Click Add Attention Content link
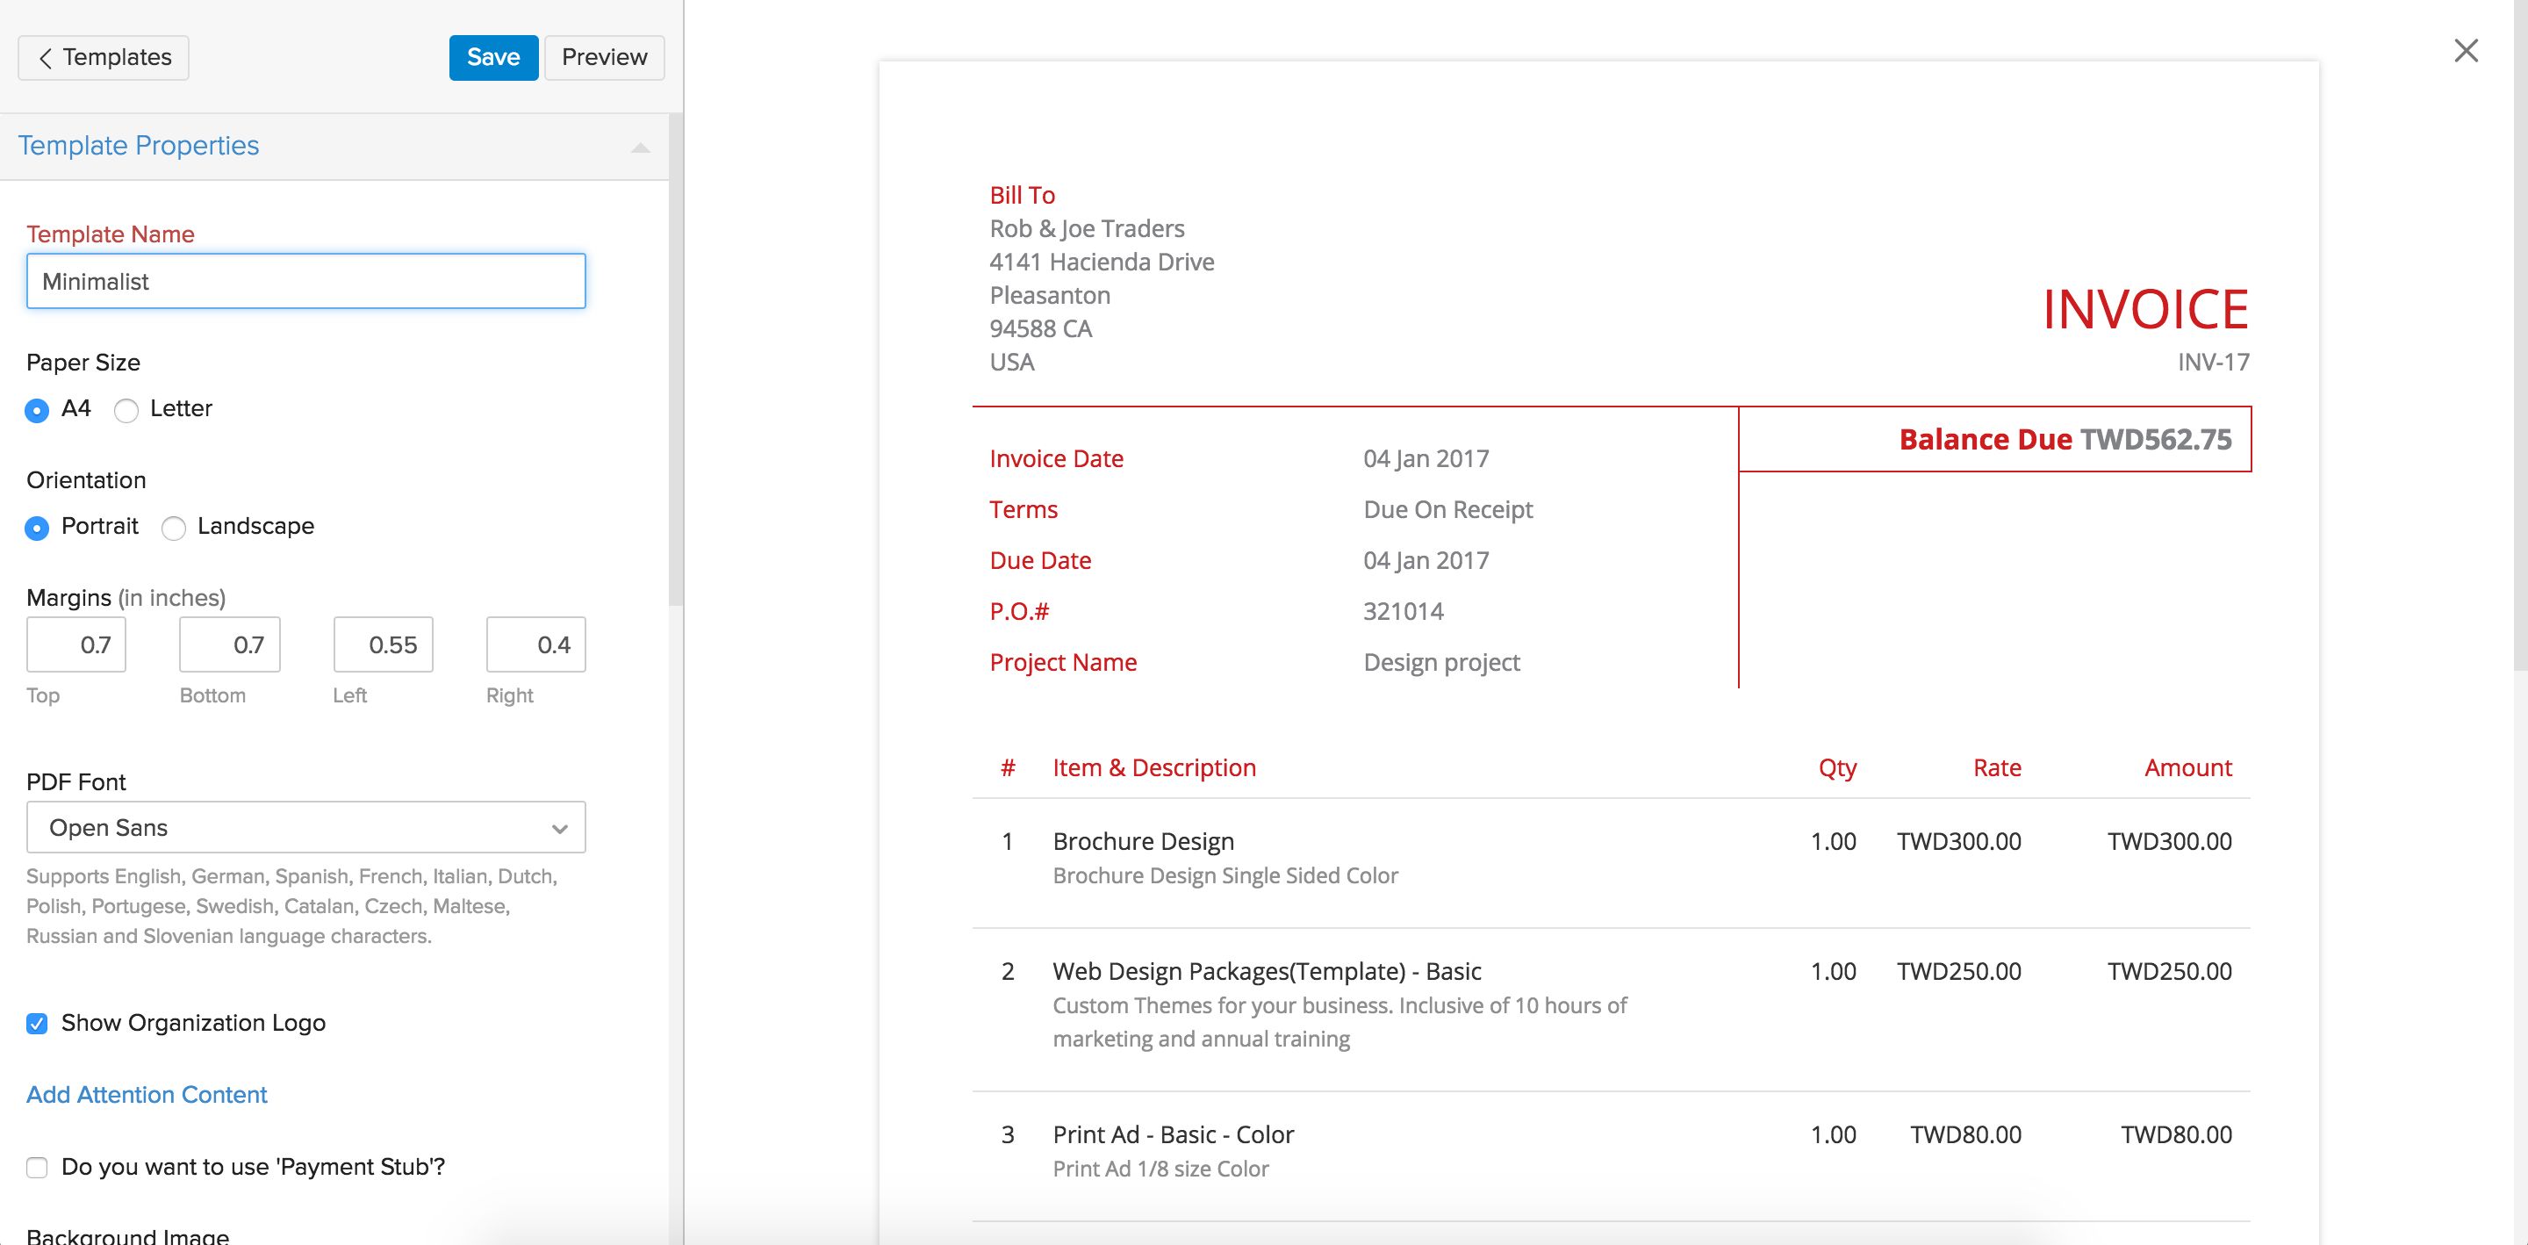 [x=147, y=1095]
